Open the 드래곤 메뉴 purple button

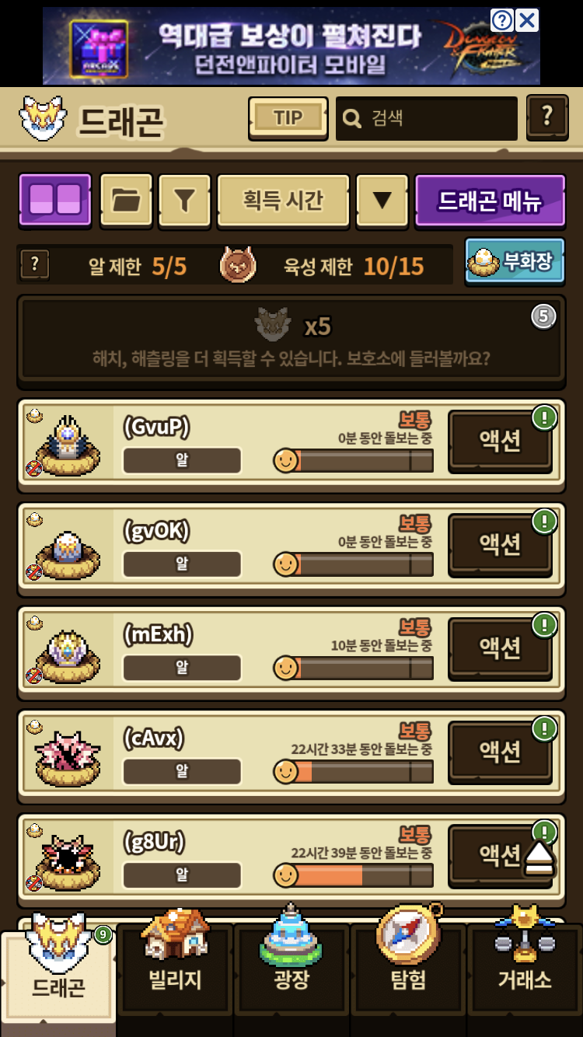490,200
